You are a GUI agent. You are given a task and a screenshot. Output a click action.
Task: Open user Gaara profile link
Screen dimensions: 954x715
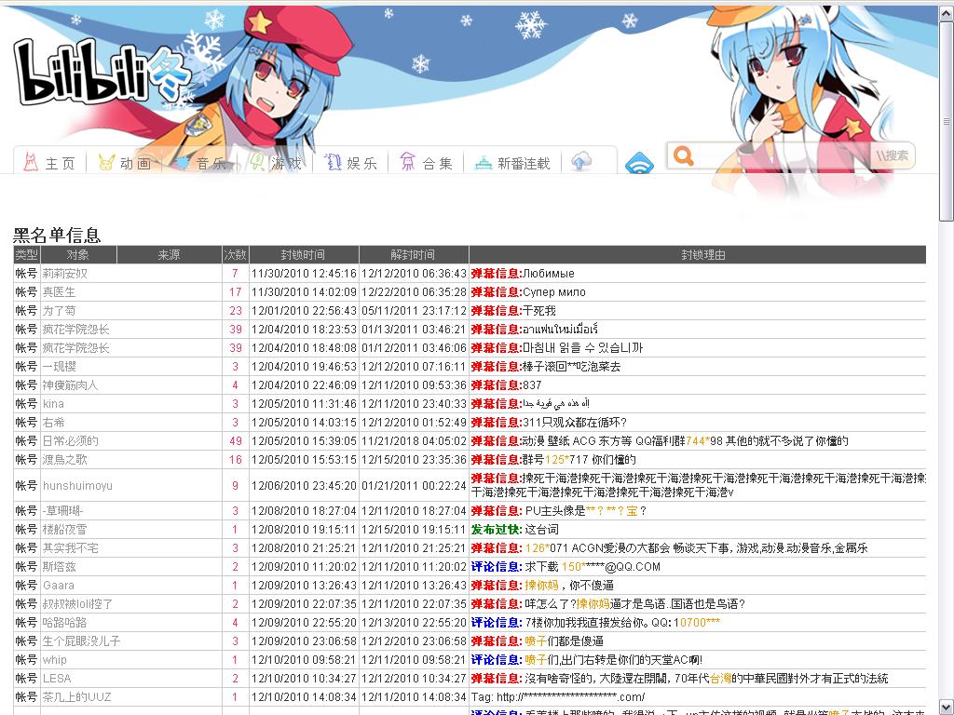59,586
